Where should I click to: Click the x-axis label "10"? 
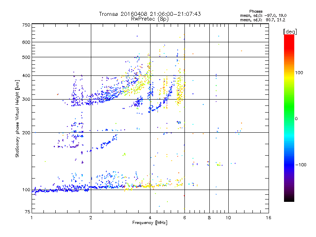pos(228,218)
